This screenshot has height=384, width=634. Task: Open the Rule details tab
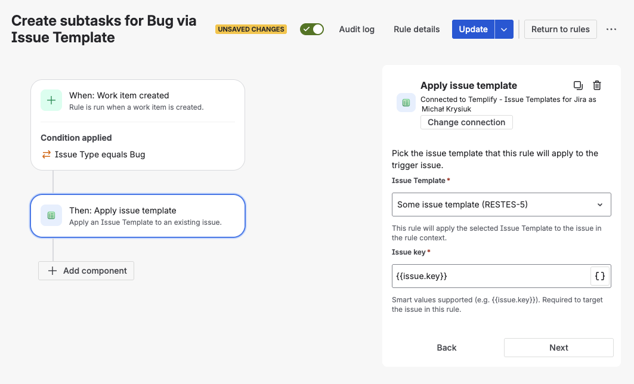coord(416,29)
